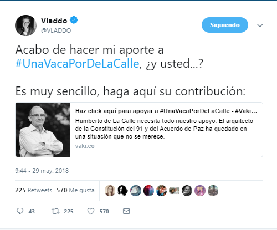Open Vladdo's profile picture
The height and width of the screenshot is (230, 277).
(25, 25)
